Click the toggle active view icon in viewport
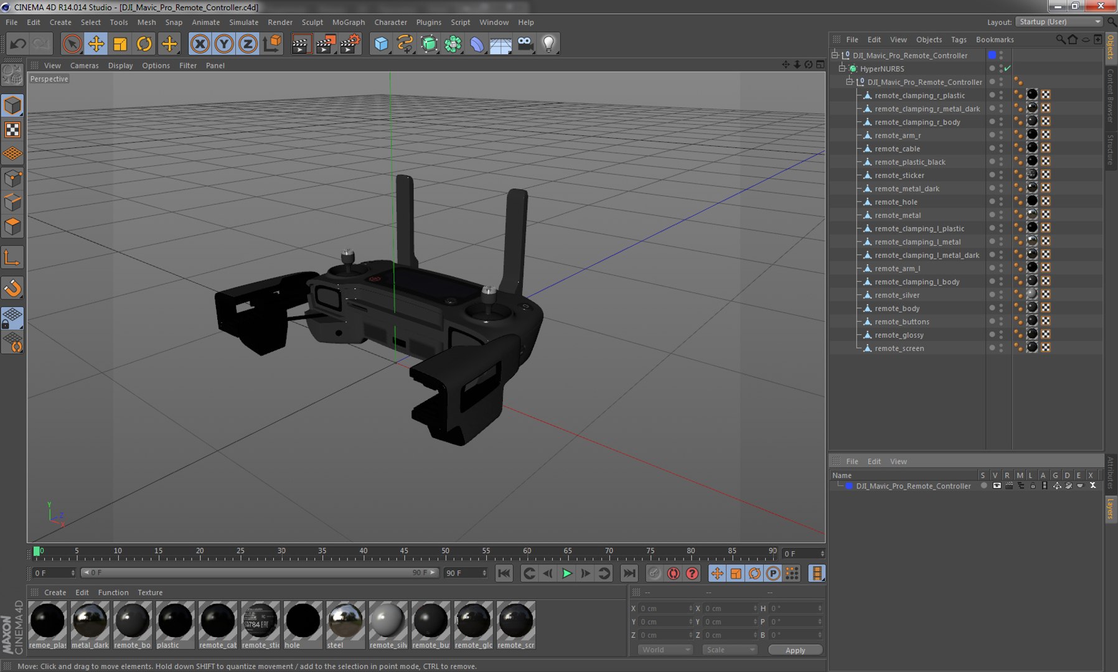Image resolution: width=1118 pixels, height=672 pixels. click(x=820, y=65)
